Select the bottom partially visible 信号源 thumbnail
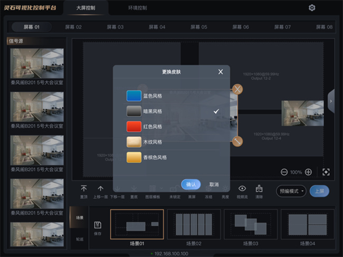This screenshot has height=257, width=343. point(37,234)
